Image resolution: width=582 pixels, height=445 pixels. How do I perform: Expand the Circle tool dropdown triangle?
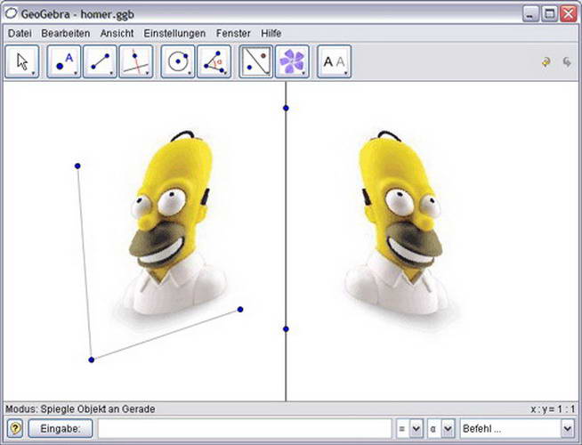pyautogui.click(x=190, y=74)
